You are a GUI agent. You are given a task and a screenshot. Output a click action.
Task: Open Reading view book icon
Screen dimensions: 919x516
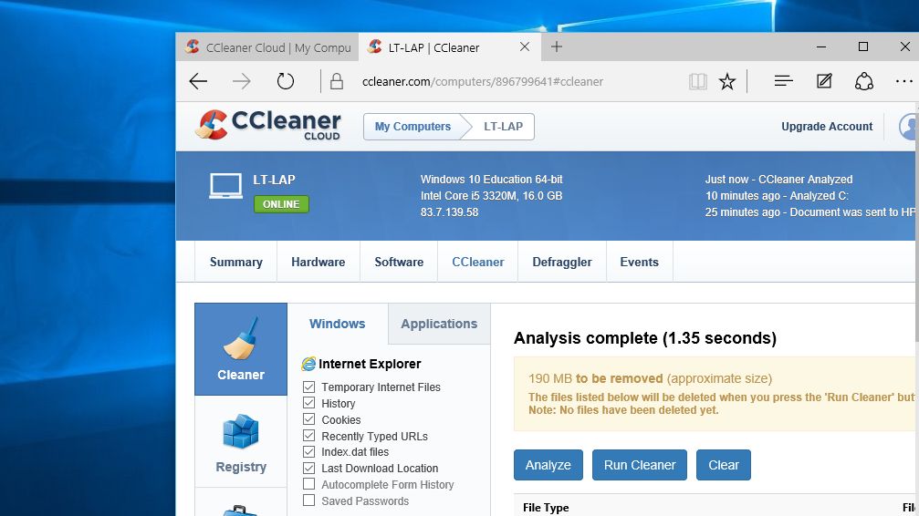point(697,81)
